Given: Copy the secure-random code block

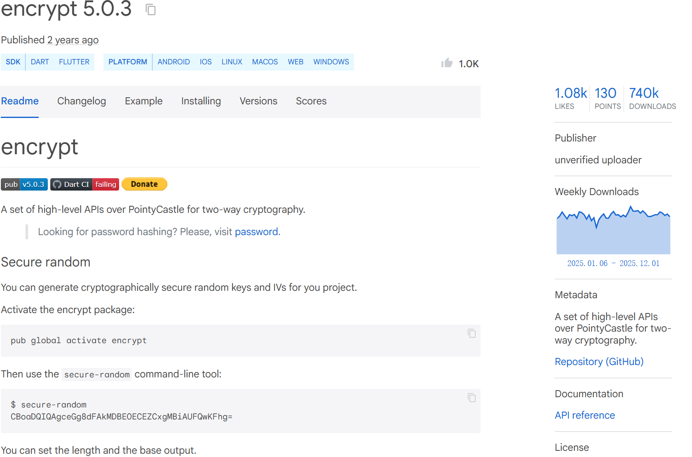Looking at the screenshot, I should coord(471,398).
